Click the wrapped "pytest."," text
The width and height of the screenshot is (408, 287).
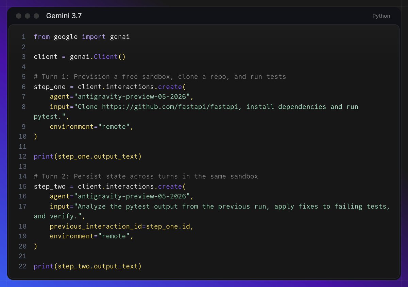(x=51, y=116)
